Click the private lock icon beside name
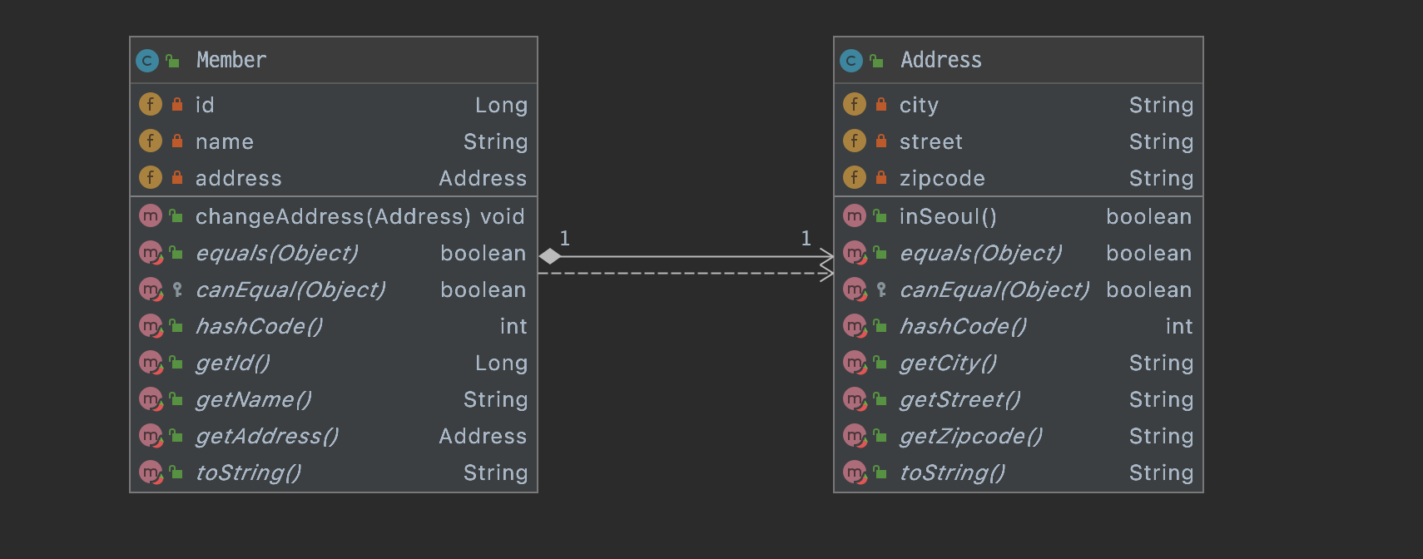 (x=177, y=141)
